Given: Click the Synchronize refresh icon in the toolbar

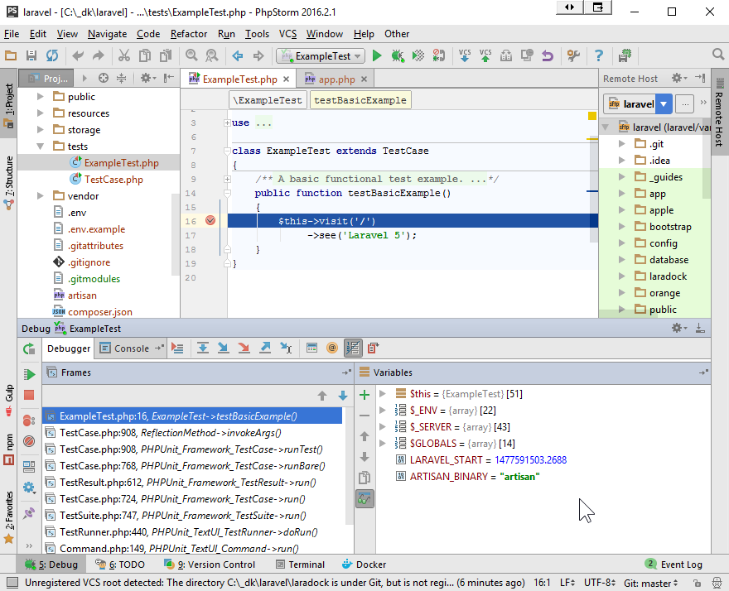Looking at the screenshot, I should coord(53,57).
